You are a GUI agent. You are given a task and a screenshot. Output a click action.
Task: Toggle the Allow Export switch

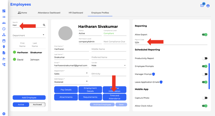pyautogui.click(x=205, y=35)
